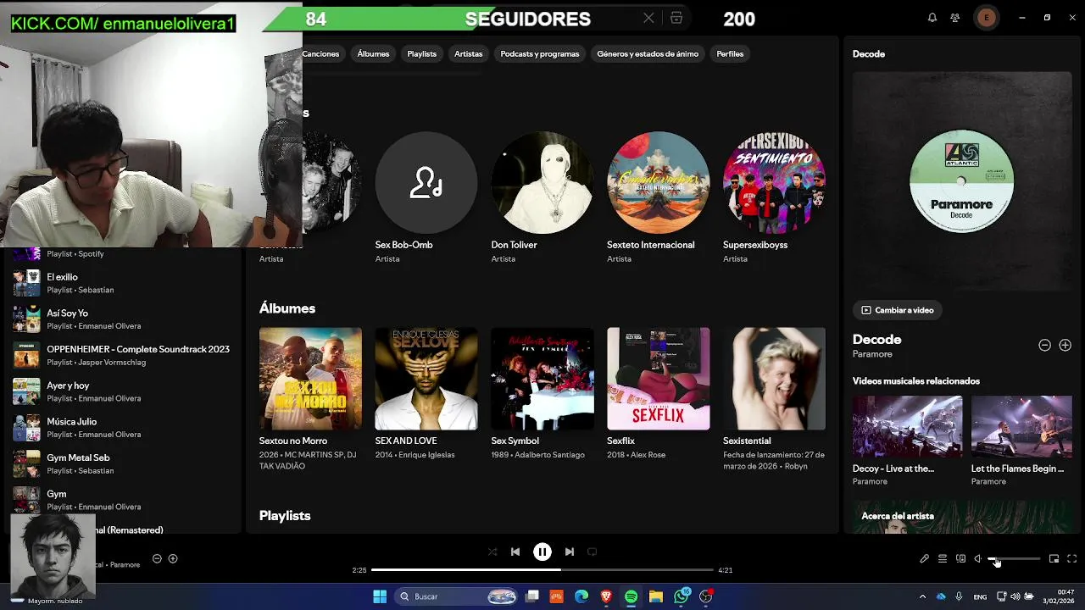Open the Adalberto Santiago artist link
Image resolution: width=1085 pixels, height=610 pixels.
point(550,455)
